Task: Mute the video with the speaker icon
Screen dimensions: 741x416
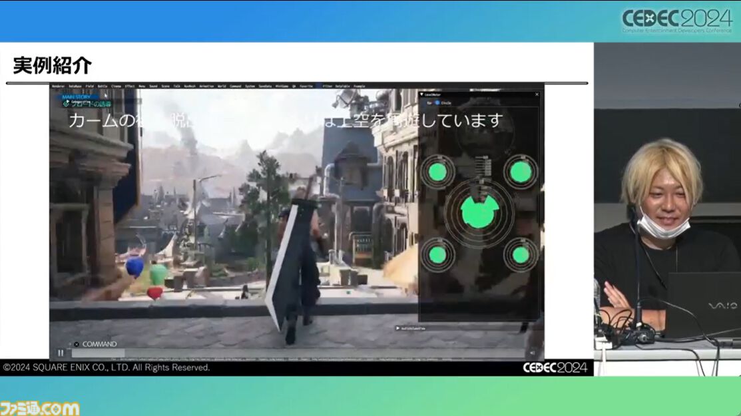Action: [x=533, y=353]
